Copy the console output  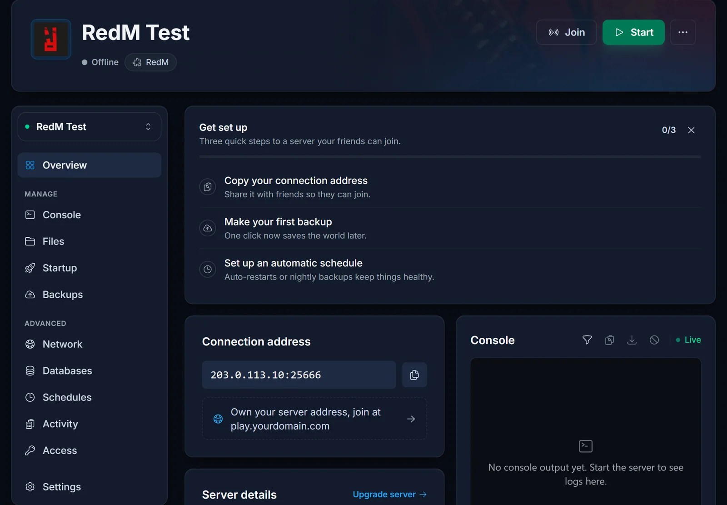pyautogui.click(x=609, y=340)
